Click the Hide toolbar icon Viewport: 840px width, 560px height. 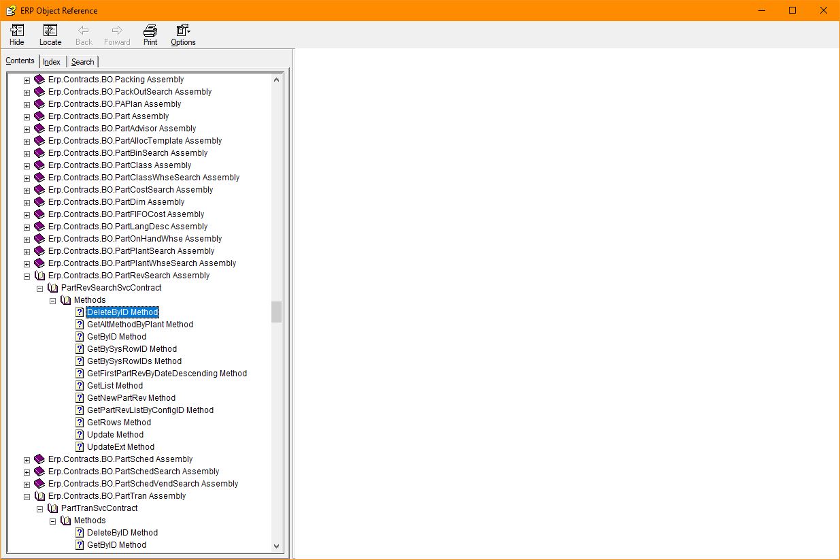17,31
